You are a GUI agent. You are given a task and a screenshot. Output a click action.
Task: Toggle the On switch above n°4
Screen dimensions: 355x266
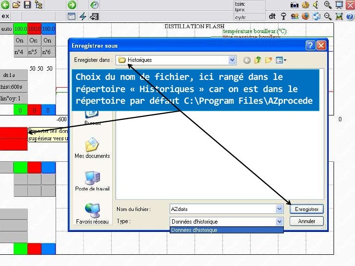(20, 40)
